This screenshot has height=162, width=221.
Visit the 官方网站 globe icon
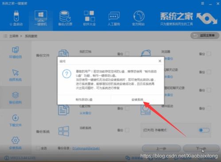coord(139,16)
